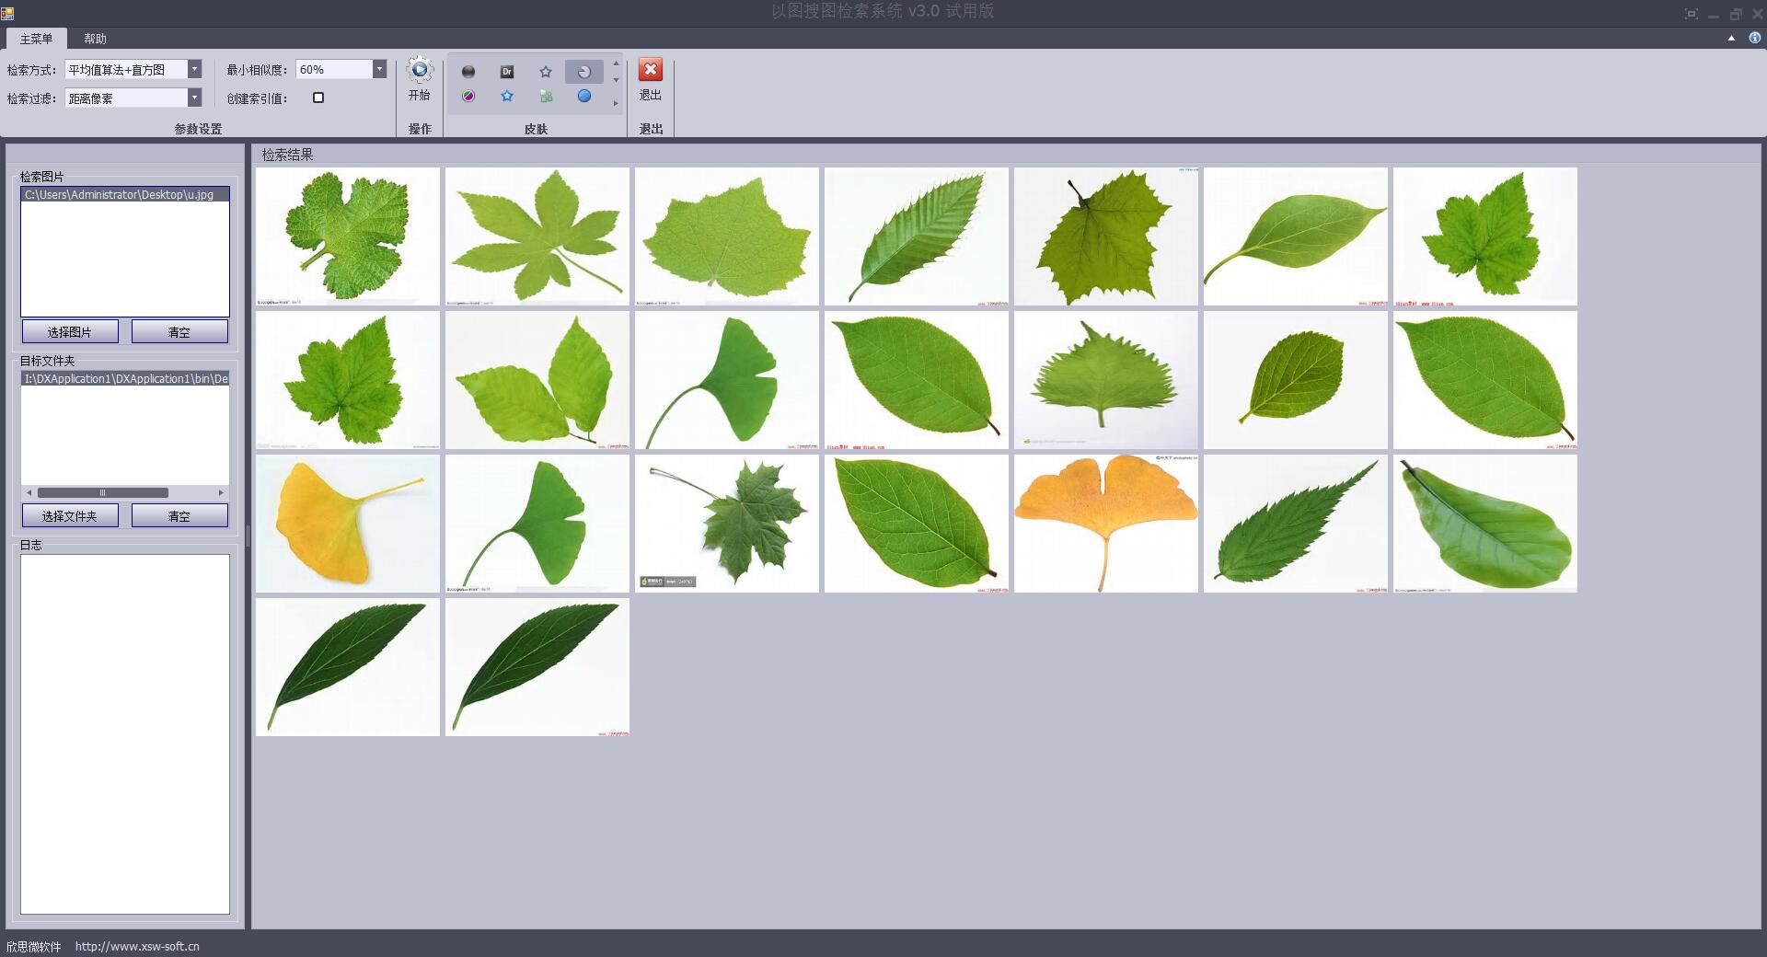Select the serrated elongated leaf in first row
The image size is (1767, 957).
pyautogui.click(x=917, y=236)
